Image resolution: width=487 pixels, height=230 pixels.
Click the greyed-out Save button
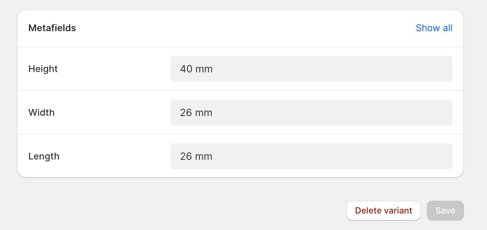click(445, 211)
